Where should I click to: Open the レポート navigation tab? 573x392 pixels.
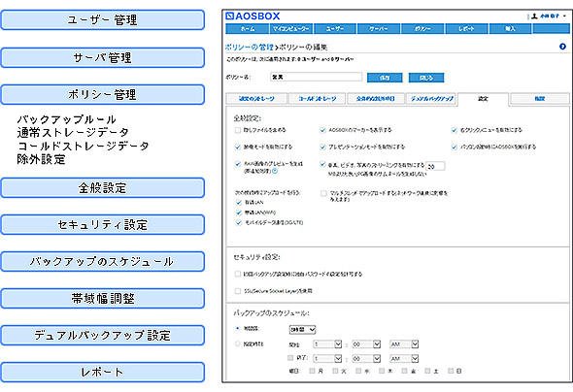(467, 28)
